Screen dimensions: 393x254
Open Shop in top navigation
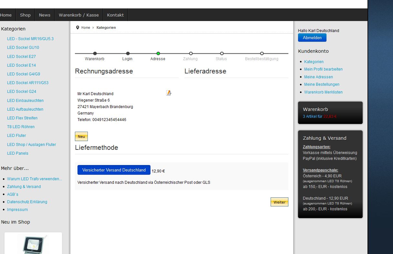[x=25, y=15]
